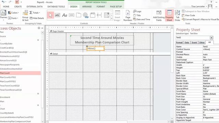Pick the Text Box control
This screenshot has width=219, height=123.
pyautogui.click(x=57, y=15)
